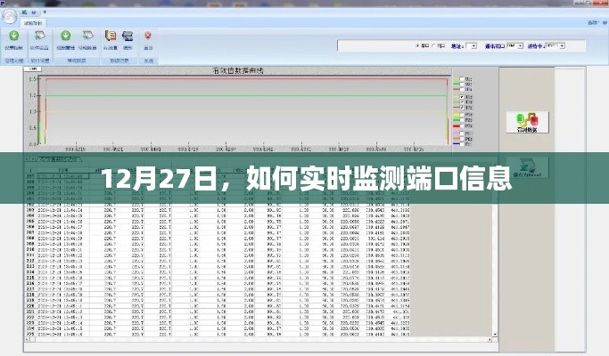
Task: Click the monitor-shaped icon in the ribbon
Action: pos(128,36)
